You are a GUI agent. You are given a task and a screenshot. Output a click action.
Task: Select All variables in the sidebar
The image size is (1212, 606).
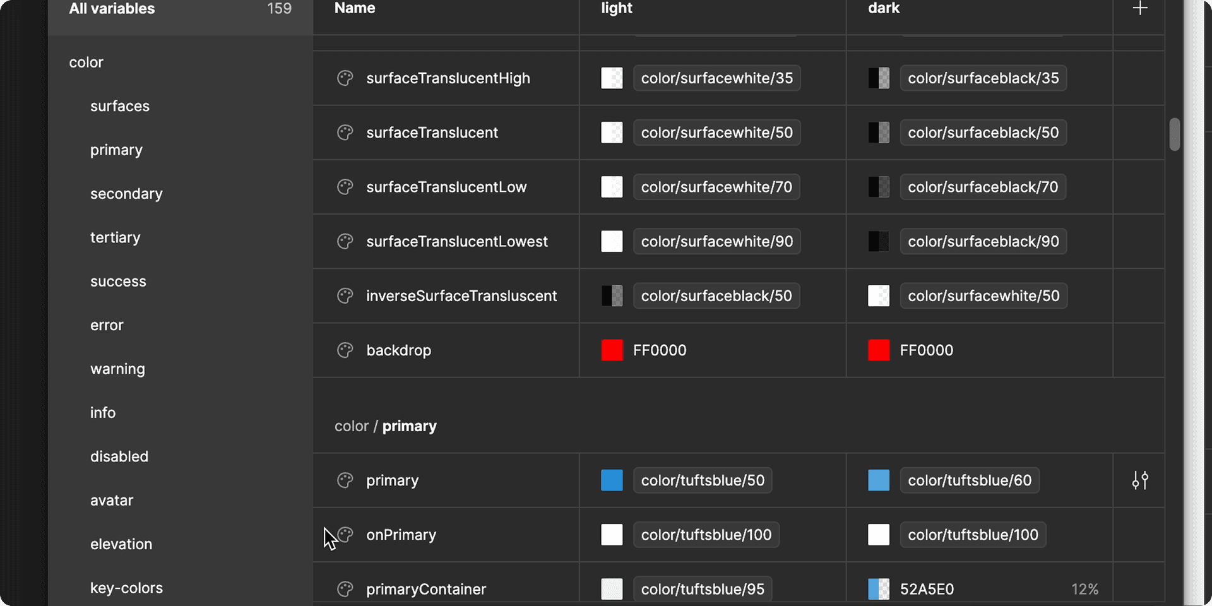[x=112, y=9]
